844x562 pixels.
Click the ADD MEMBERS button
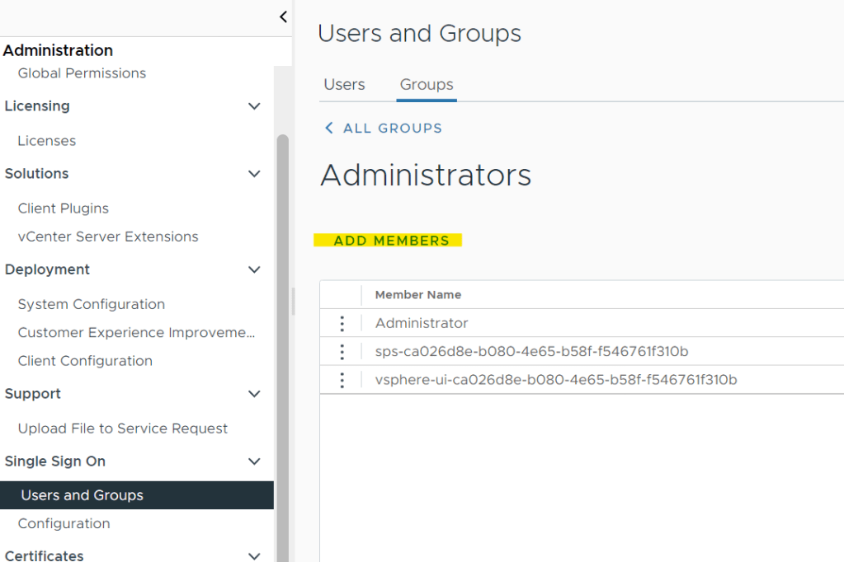coord(391,241)
